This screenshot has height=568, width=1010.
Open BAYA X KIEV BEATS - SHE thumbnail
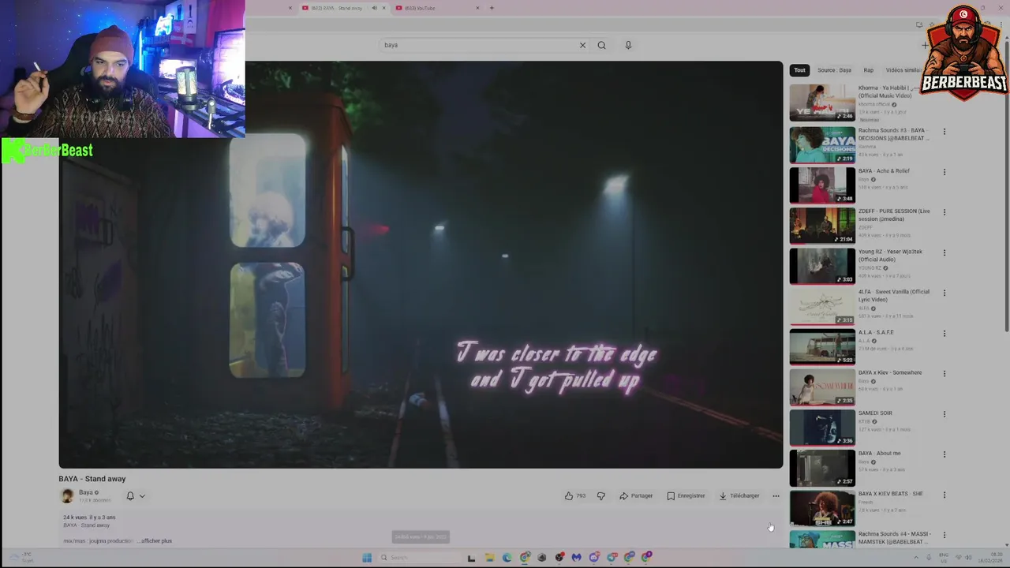pyautogui.click(x=822, y=508)
